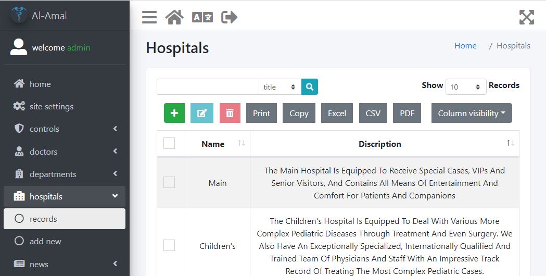
Task: Click the building icon beside departments
Action: click(x=19, y=173)
